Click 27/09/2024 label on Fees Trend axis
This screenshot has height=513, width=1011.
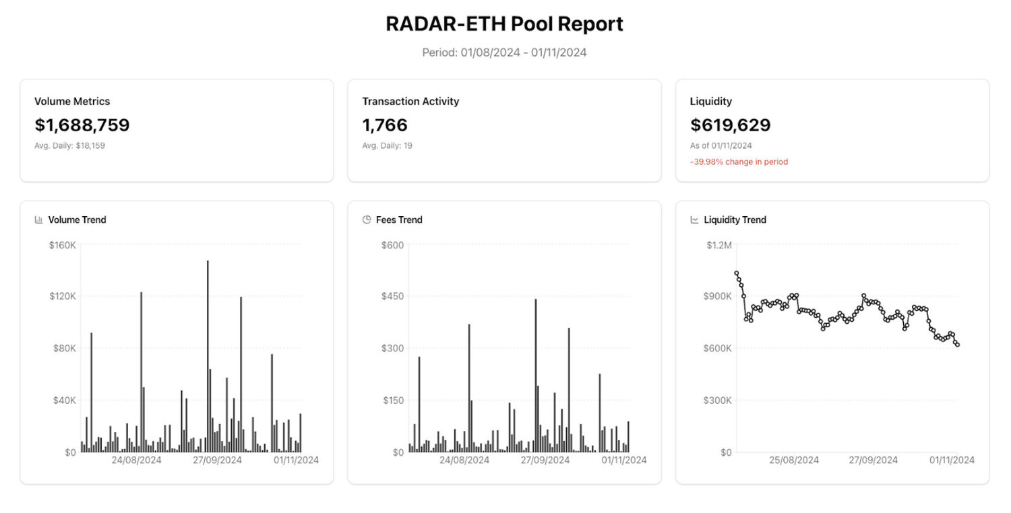(x=545, y=460)
